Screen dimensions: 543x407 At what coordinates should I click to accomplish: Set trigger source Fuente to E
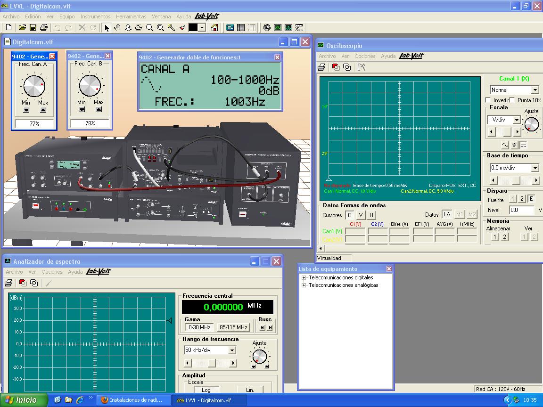(x=531, y=199)
